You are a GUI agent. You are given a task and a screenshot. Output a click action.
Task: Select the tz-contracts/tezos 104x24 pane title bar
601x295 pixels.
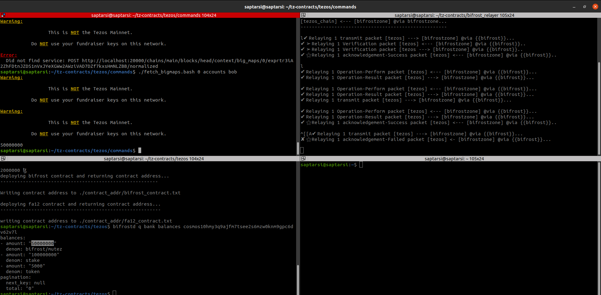click(x=150, y=158)
